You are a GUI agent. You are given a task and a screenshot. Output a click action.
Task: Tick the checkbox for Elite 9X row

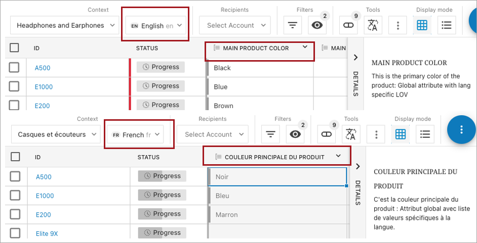pos(15,233)
